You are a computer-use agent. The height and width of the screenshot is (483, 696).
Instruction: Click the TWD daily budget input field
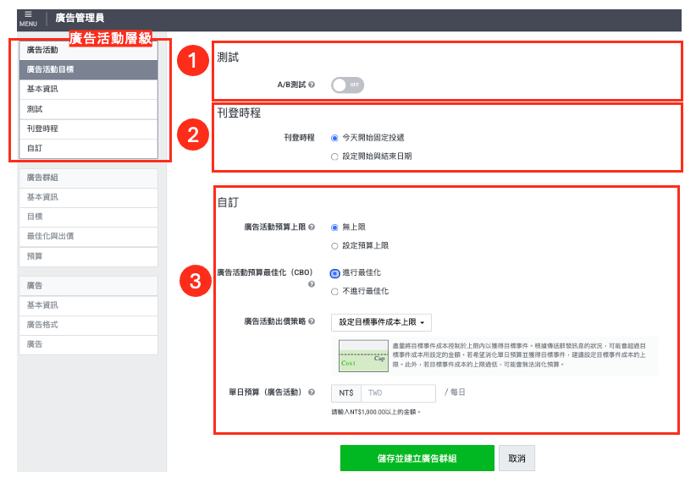click(399, 393)
